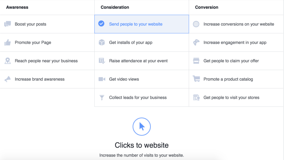The image size is (284, 160).
Task: Click the video camera icon for video views
Action: coord(102,79)
